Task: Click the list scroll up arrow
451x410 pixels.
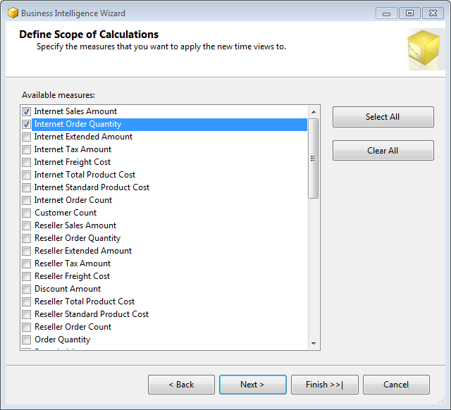Action: point(314,111)
